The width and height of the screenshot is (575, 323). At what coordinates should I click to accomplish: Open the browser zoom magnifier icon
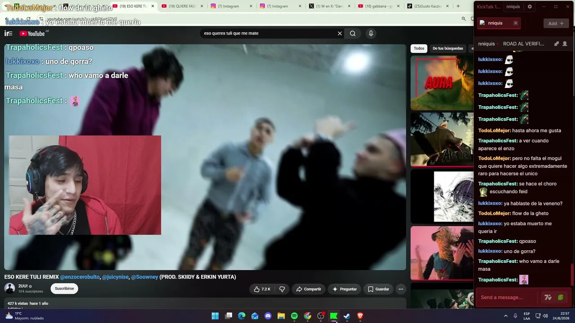[x=464, y=19]
